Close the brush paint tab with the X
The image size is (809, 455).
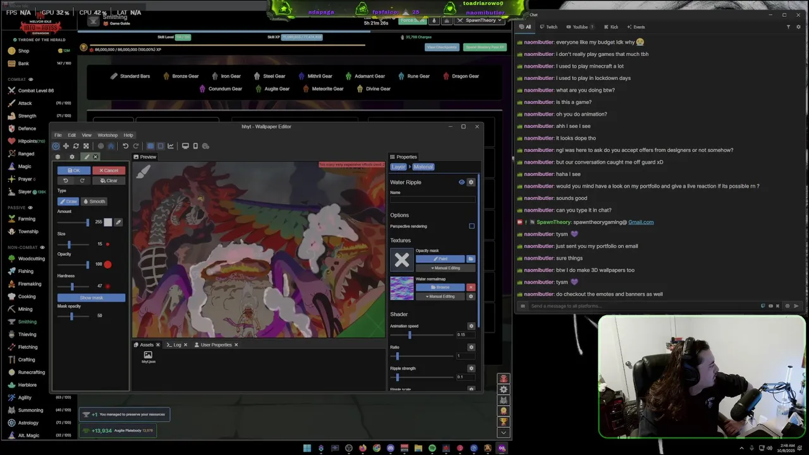click(95, 157)
